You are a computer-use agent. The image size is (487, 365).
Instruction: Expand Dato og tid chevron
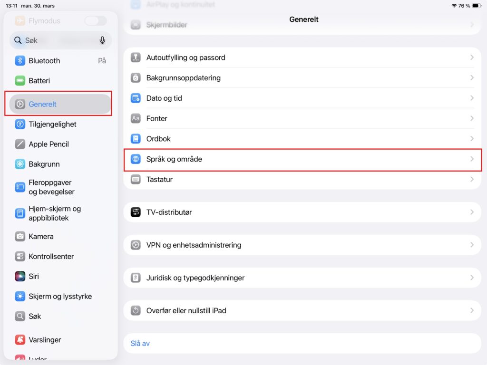(472, 98)
